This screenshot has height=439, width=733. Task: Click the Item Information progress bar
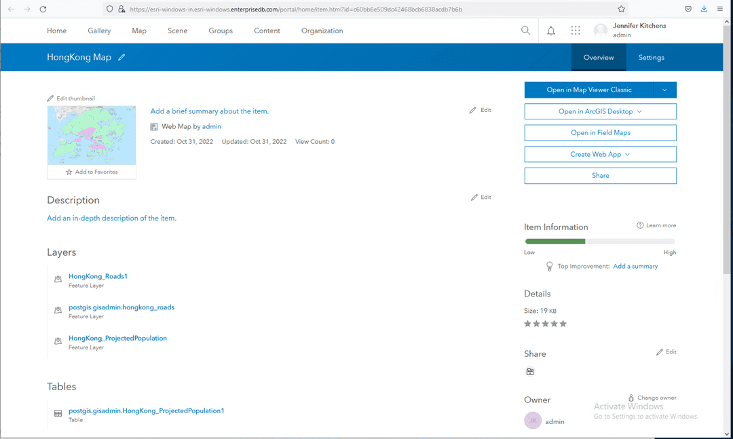(x=600, y=241)
